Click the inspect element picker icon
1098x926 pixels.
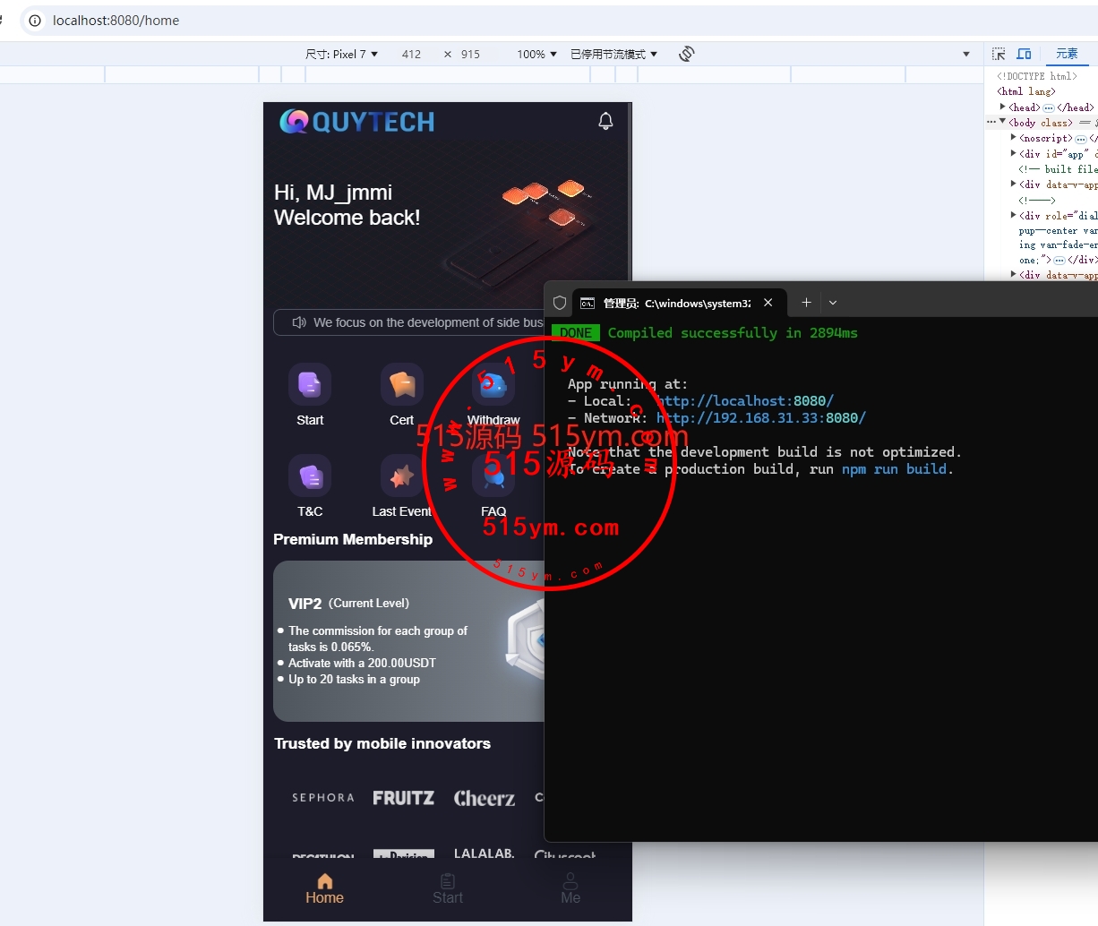coord(999,54)
